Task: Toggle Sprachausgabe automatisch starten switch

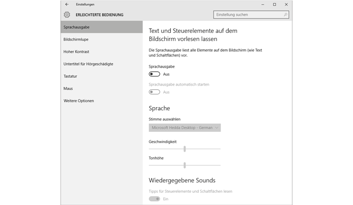Action: tap(154, 92)
